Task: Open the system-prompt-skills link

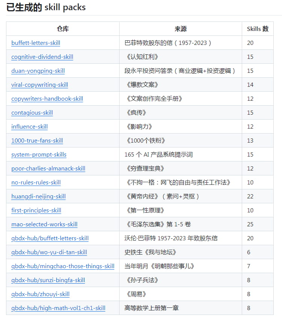Action: coord(39,154)
